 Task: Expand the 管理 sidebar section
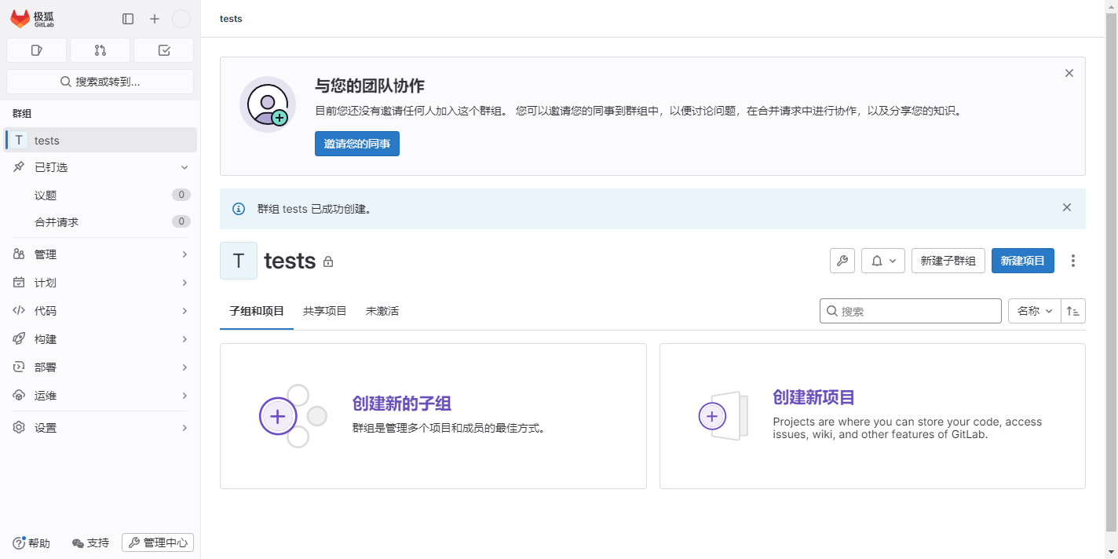coord(100,254)
